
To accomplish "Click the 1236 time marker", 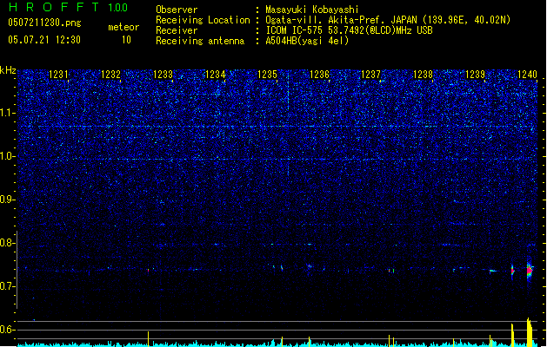I will pos(319,75).
